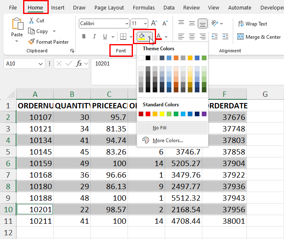This screenshot has width=284, height=239.
Task: Click the Select All corner triangle
Action: click(11, 94)
